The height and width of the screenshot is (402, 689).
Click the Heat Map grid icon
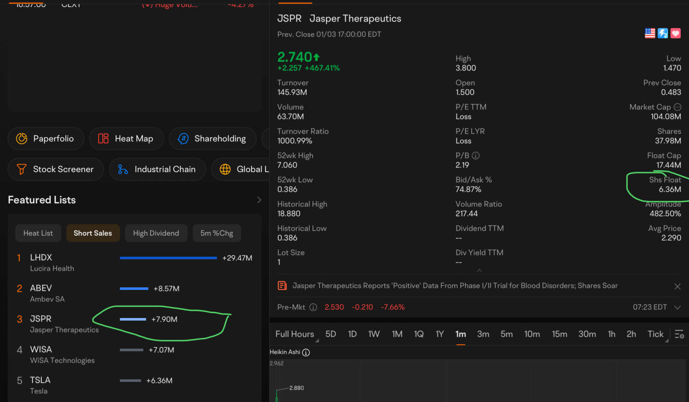pos(103,138)
